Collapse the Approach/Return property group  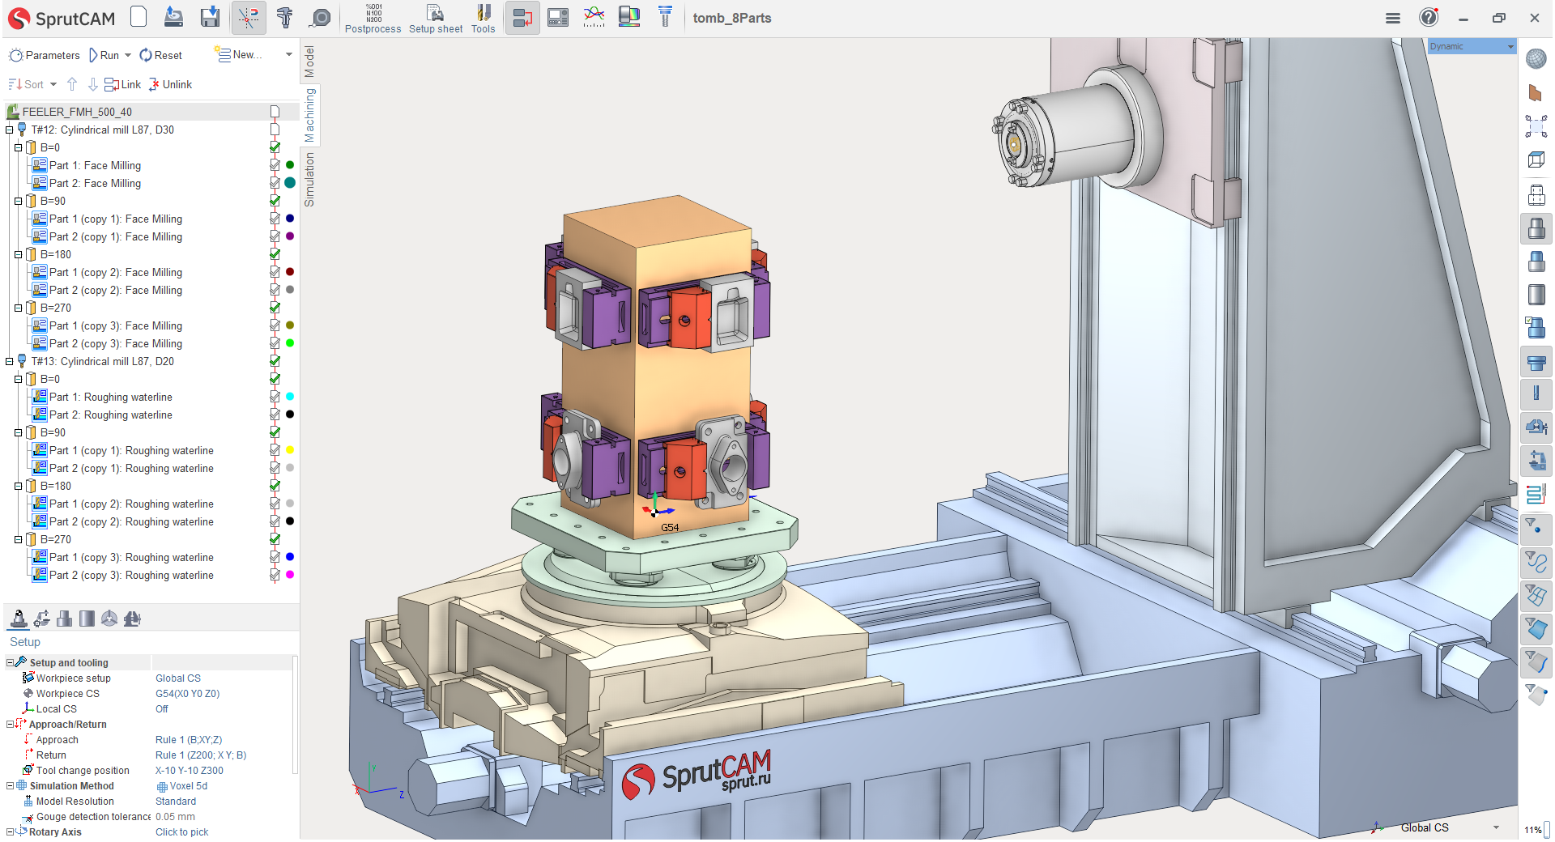[x=10, y=724]
